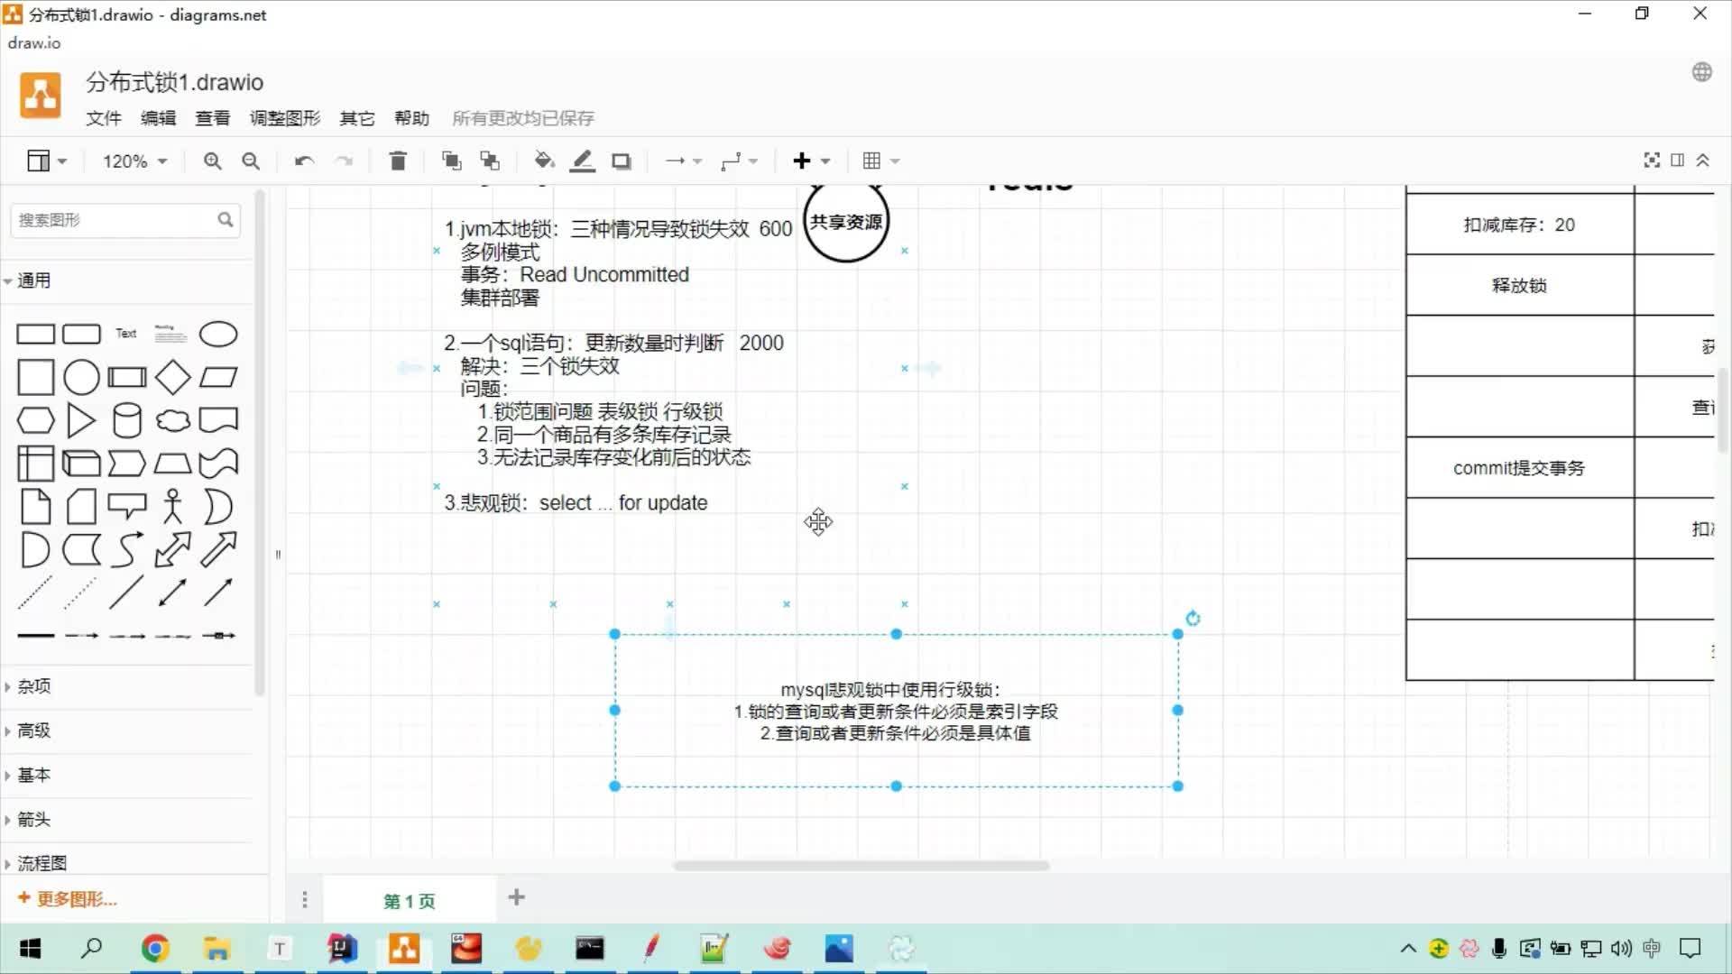
Task: Open the 调整图形 menu
Action: [x=285, y=118]
